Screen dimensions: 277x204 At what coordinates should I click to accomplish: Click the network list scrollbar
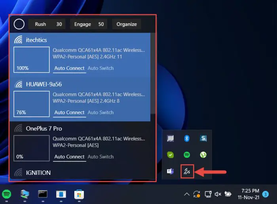153,73
